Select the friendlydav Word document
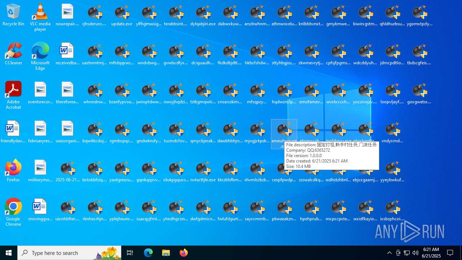Screen dimensions: 462x260 tap(13, 132)
